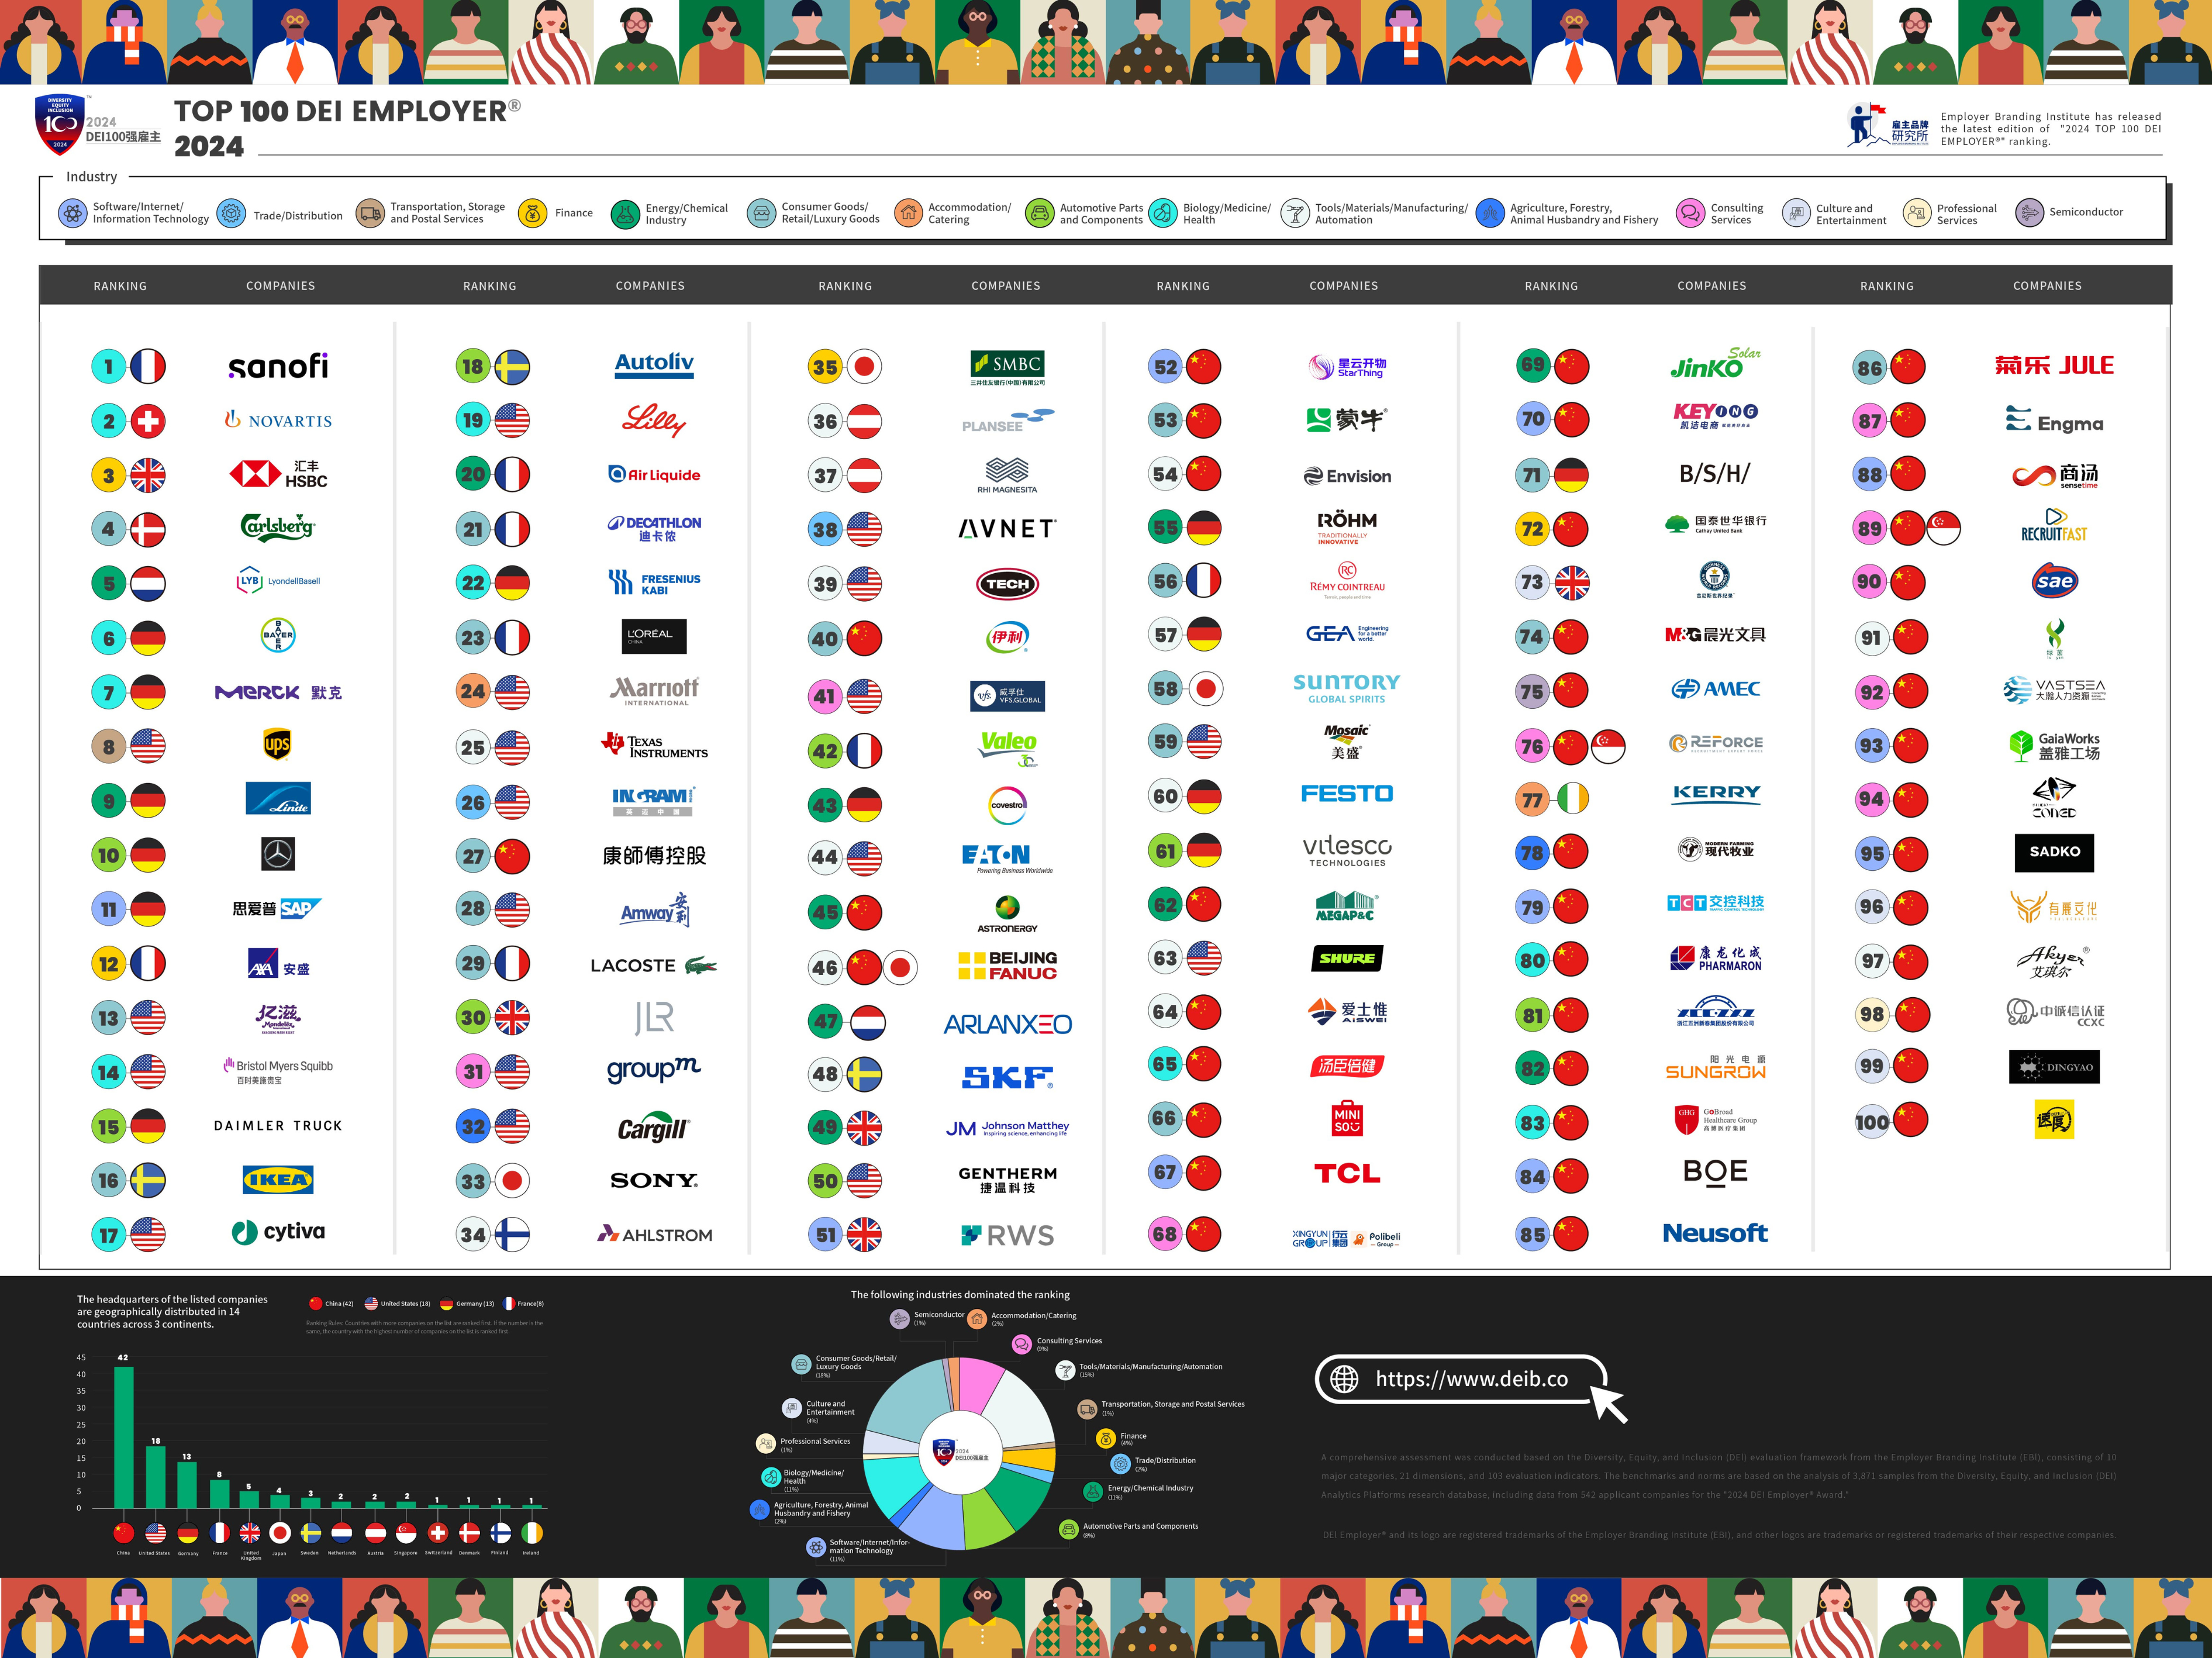Click the Finance industry legend icon
This screenshot has height=1658, width=2212.
click(533, 213)
